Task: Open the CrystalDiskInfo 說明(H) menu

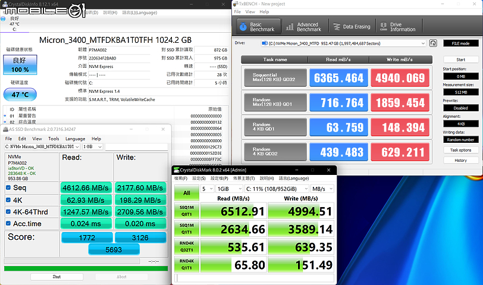Action: (x=110, y=12)
